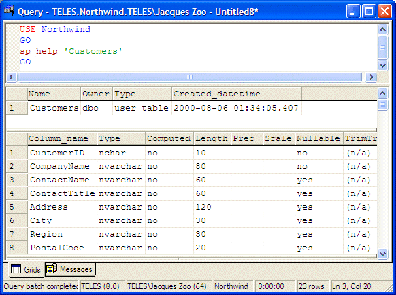Click the Length column header

[x=212, y=139]
